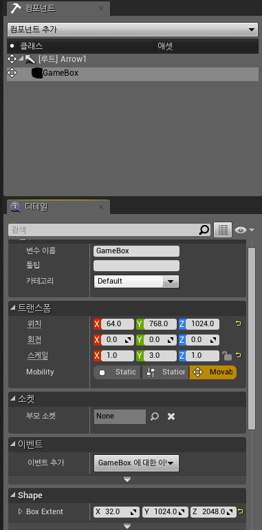Close the 디테일 tab

tap(101, 207)
